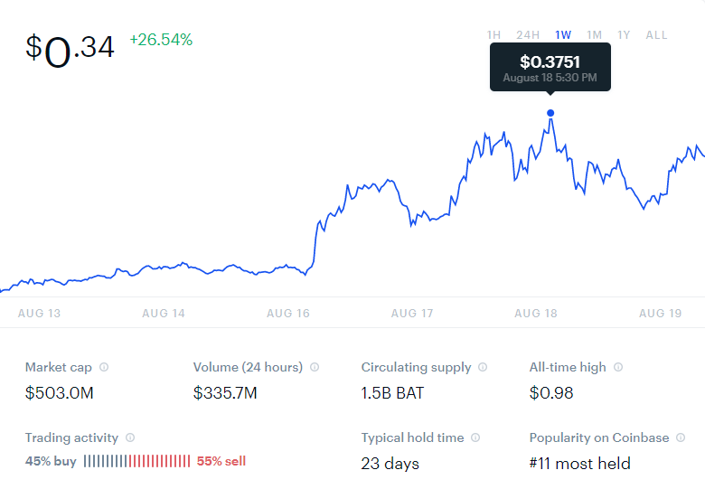Open the Market cap info icon
705x489 pixels.
pyautogui.click(x=104, y=367)
